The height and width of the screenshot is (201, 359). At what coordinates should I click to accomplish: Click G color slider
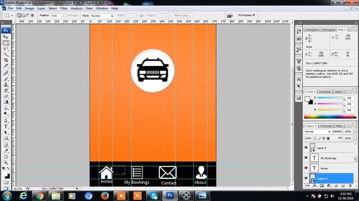pyautogui.click(x=331, y=104)
